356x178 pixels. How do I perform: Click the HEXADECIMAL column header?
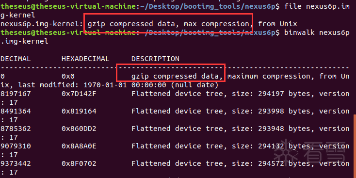point(85,59)
